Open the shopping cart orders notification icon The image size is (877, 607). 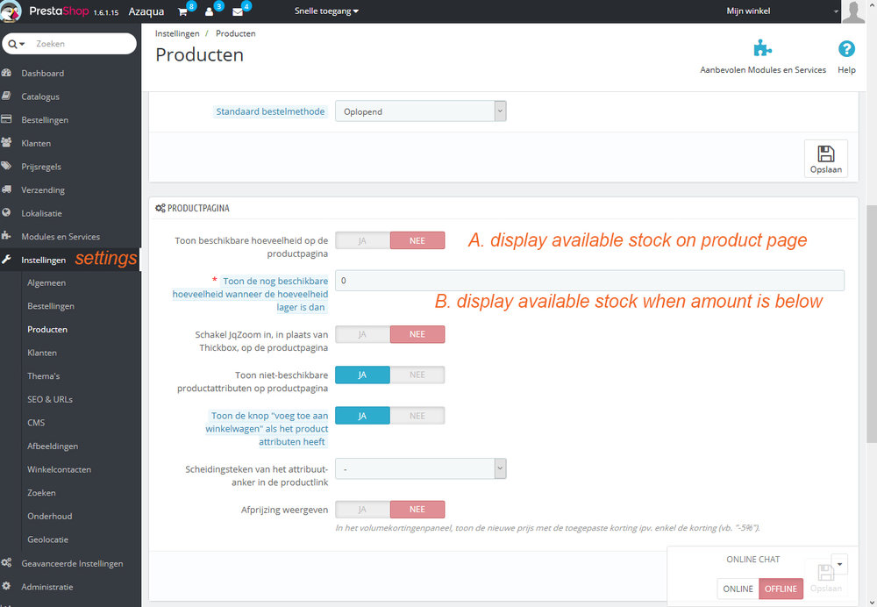(x=182, y=11)
